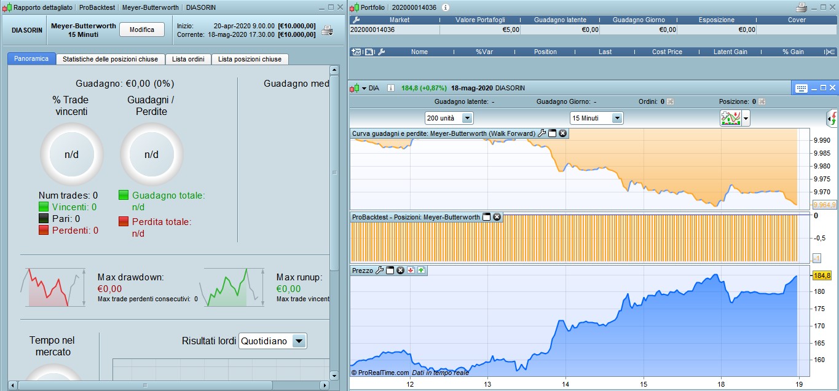
Task: Open the settings wrench in the Market table header
Action: point(355,20)
